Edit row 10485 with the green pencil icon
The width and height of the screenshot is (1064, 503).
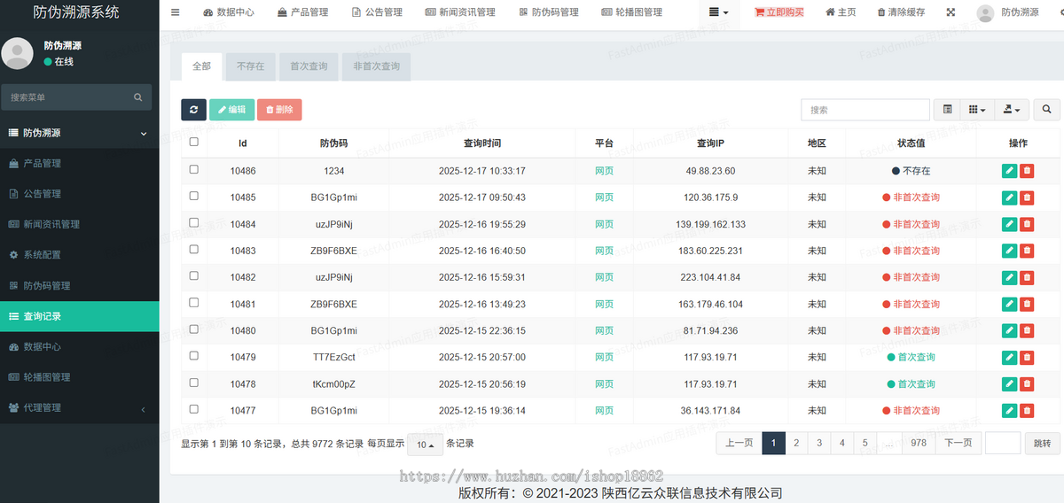pyautogui.click(x=1009, y=197)
